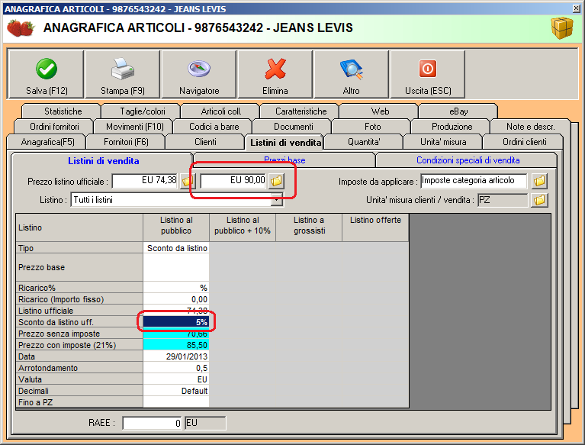Select the Listini di vendita main tab
The height and width of the screenshot is (445, 585).
tap(285, 143)
